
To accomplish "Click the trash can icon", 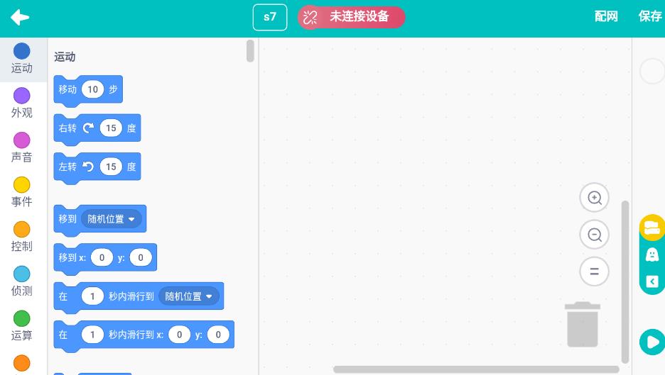I will point(582,325).
